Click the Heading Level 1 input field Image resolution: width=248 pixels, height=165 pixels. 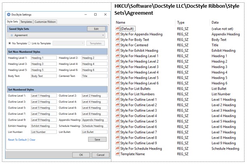[43, 58]
